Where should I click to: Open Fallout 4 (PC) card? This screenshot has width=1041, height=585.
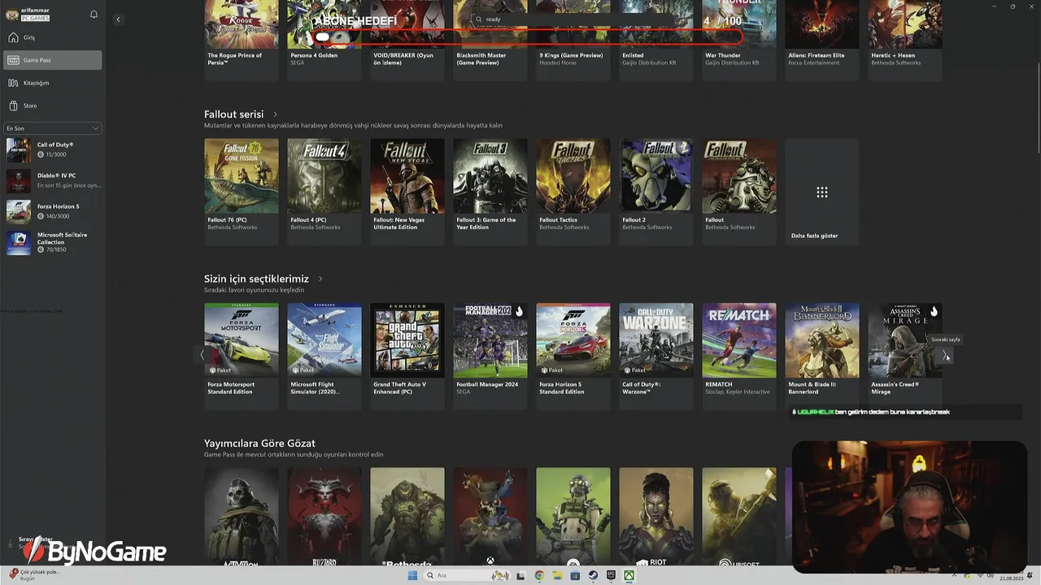point(324,191)
